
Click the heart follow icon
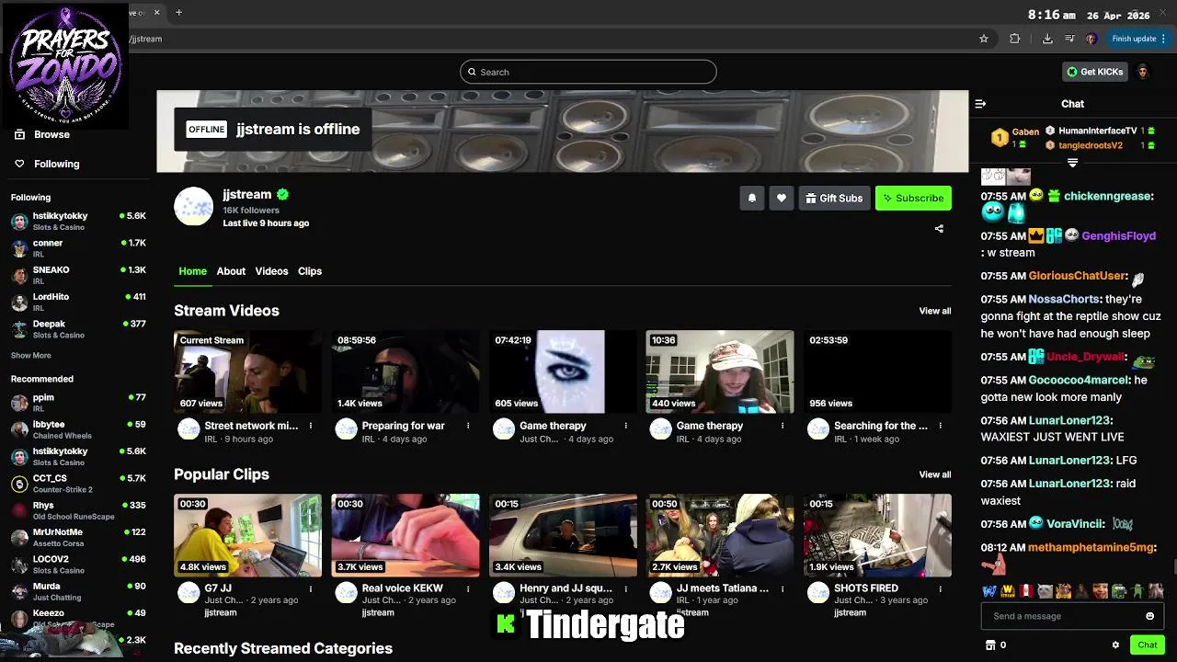(782, 198)
